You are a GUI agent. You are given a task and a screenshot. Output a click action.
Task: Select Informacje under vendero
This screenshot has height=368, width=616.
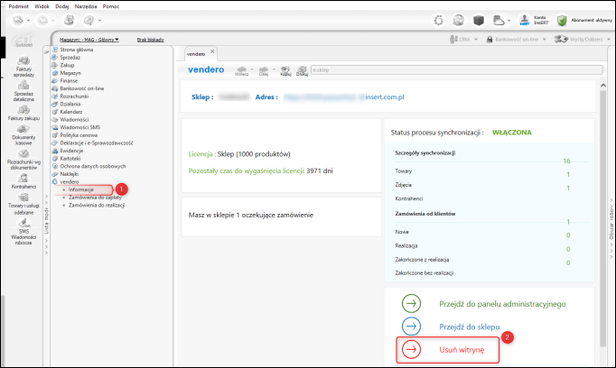tap(81, 189)
